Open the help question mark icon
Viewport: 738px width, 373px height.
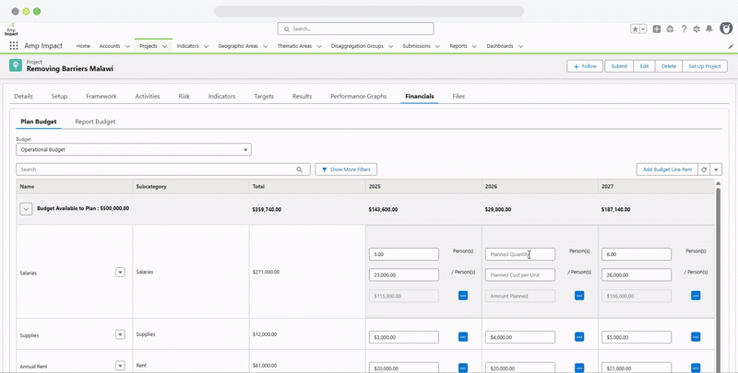coord(684,29)
